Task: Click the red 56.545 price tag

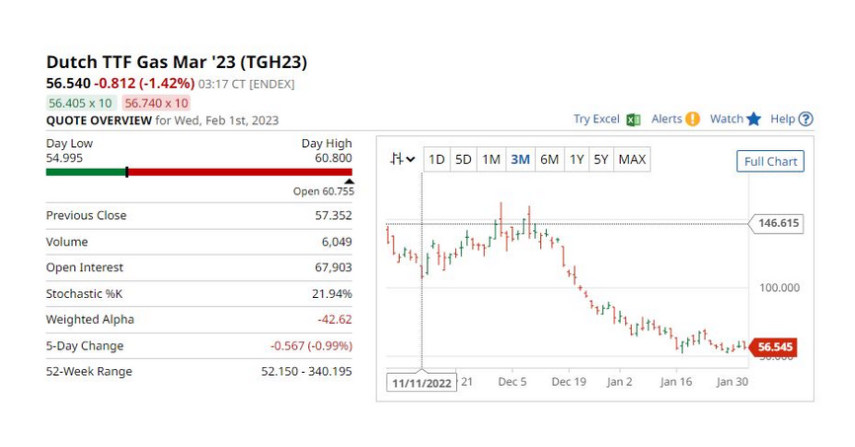Action: (775, 347)
